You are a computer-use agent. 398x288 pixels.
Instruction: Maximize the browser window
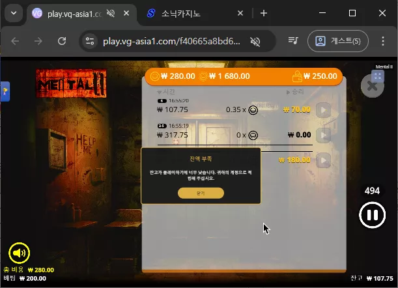click(x=352, y=13)
